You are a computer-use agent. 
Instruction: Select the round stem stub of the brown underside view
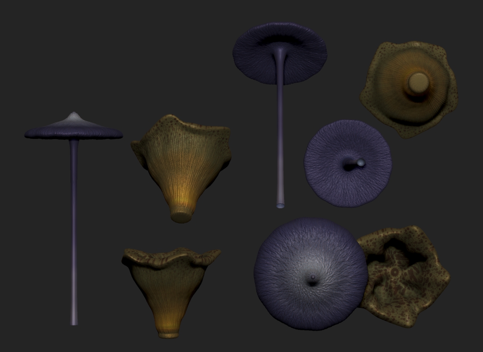point(417,83)
